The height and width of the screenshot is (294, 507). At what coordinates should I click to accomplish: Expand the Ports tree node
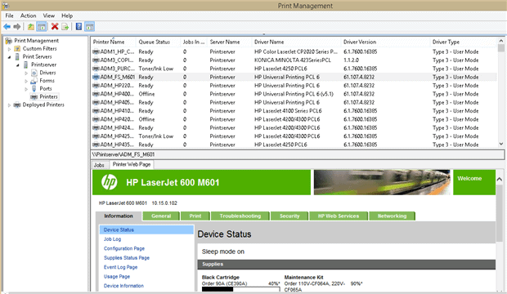click(x=26, y=89)
